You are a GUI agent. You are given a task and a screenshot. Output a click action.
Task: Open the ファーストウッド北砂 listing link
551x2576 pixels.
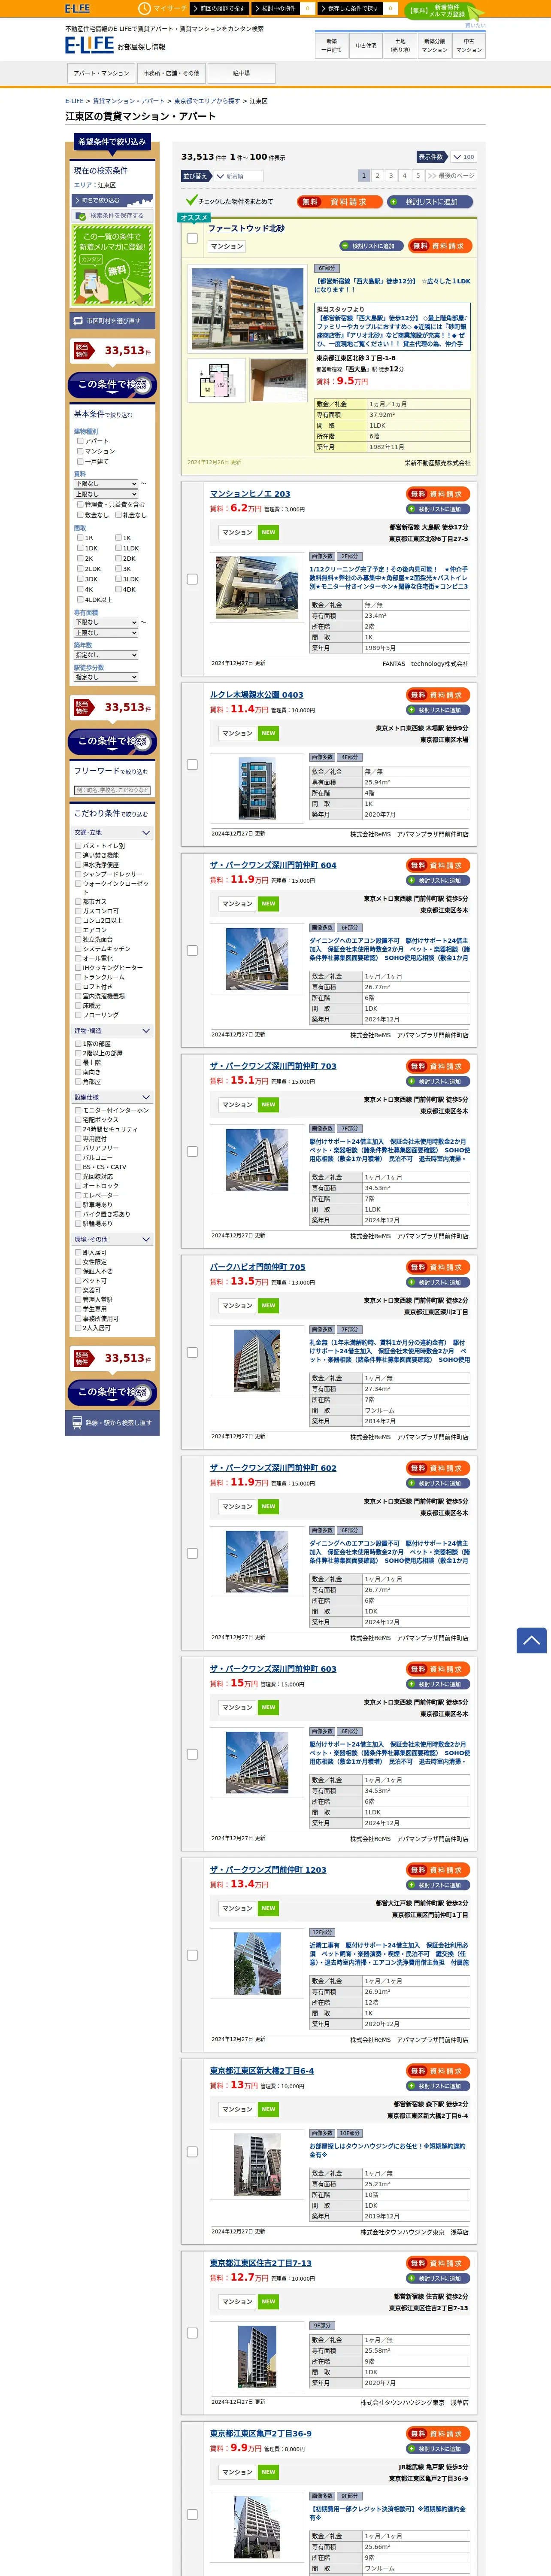coord(246,228)
